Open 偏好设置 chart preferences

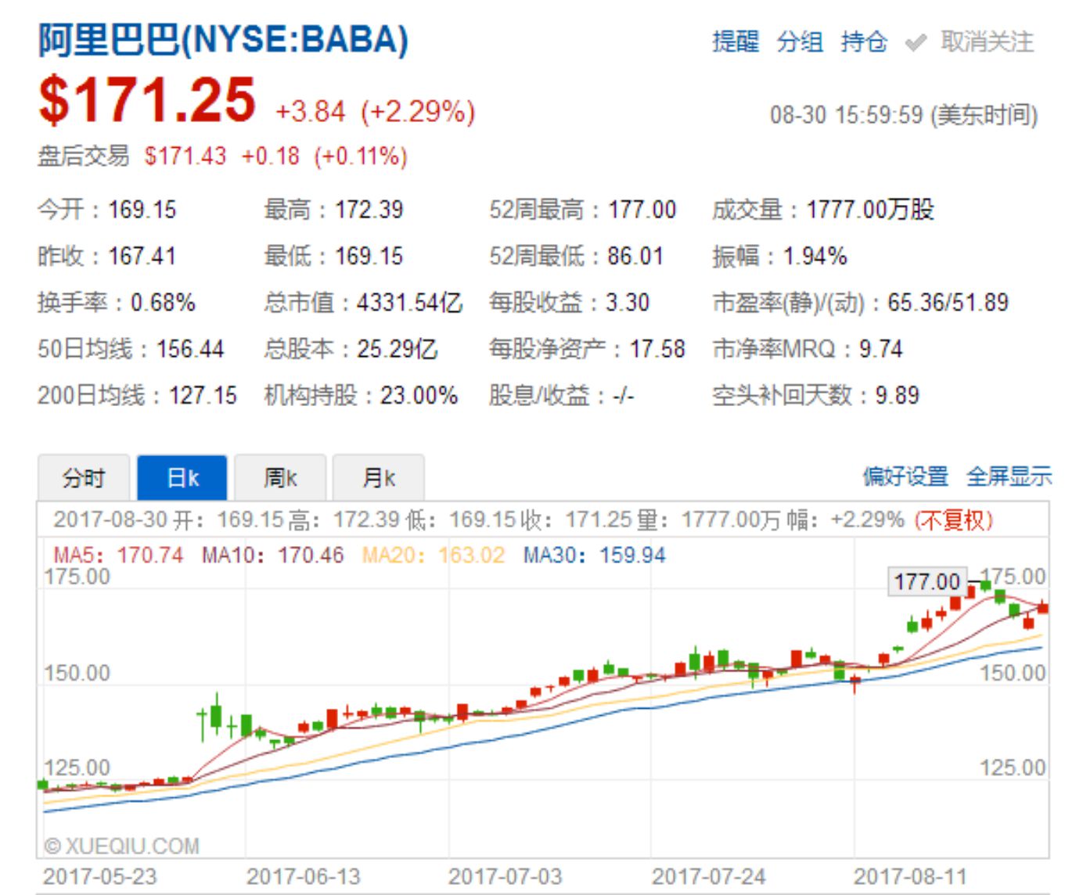click(x=905, y=476)
